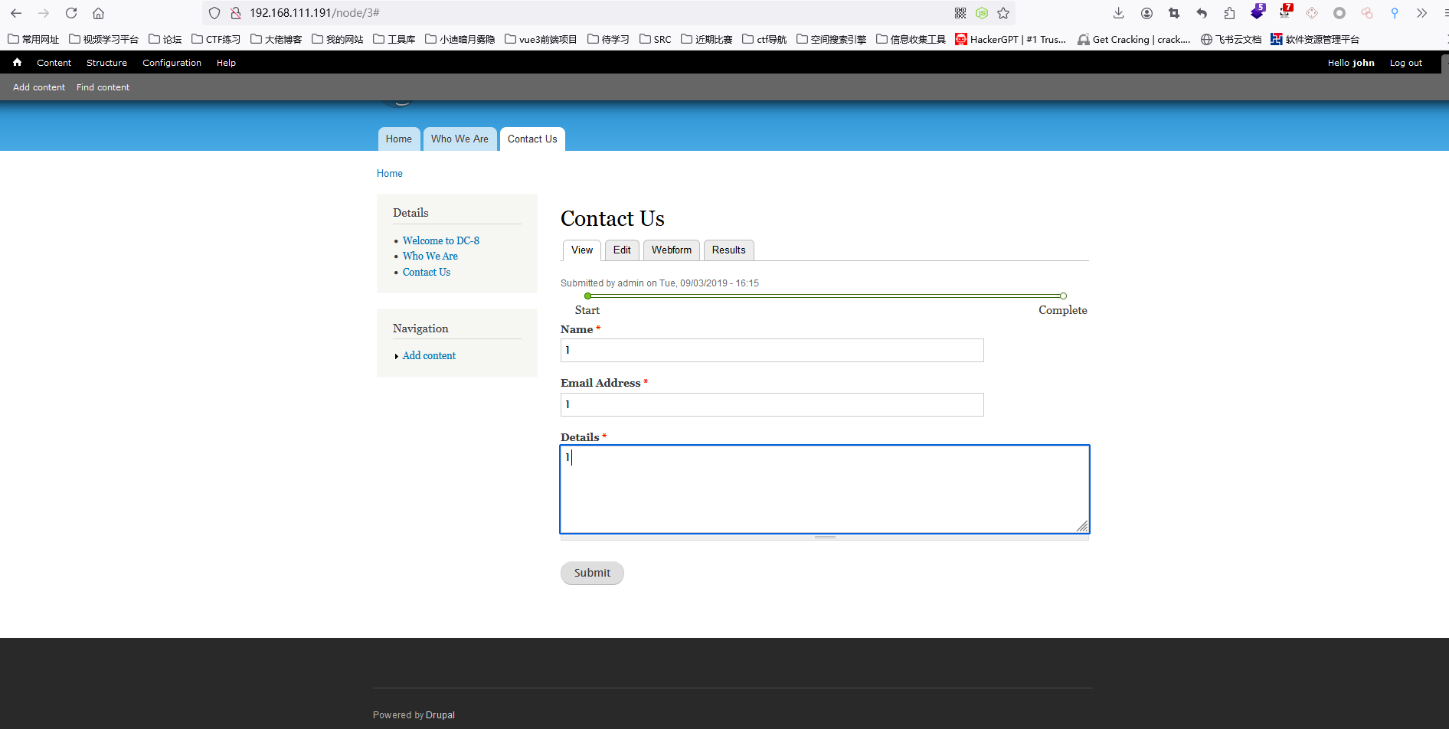Open the Welcome to DC-8 link
The height and width of the screenshot is (729, 1449).
click(x=441, y=240)
